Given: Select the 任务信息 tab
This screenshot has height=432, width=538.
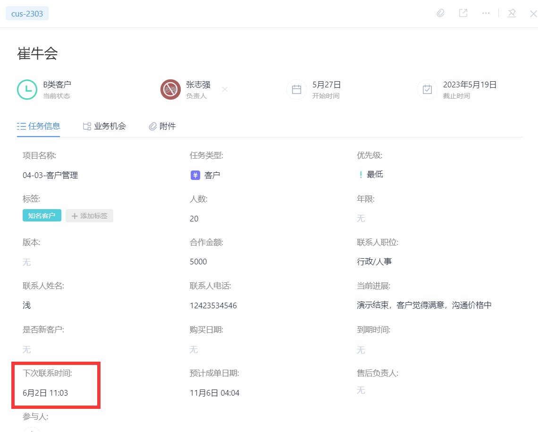Looking at the screenshot, I should (38, 126).
